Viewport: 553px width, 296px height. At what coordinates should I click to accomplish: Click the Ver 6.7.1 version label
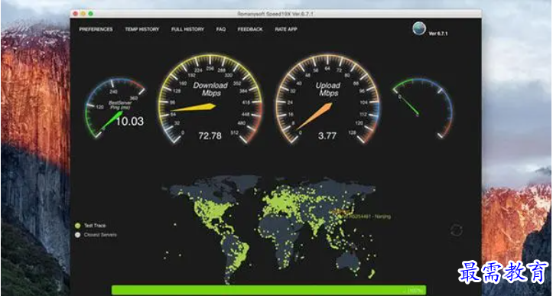click(438, 34)
